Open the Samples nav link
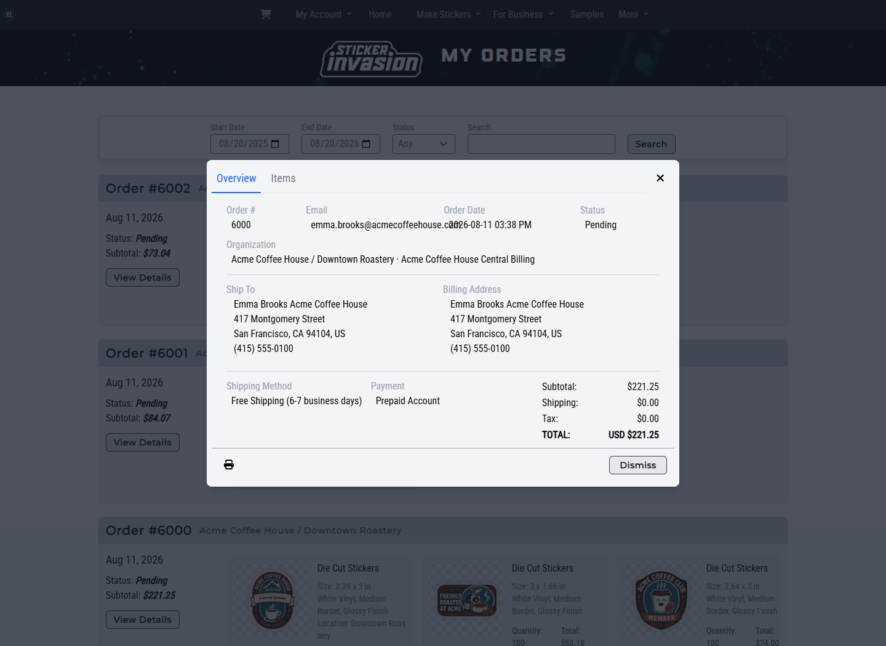 586,14
